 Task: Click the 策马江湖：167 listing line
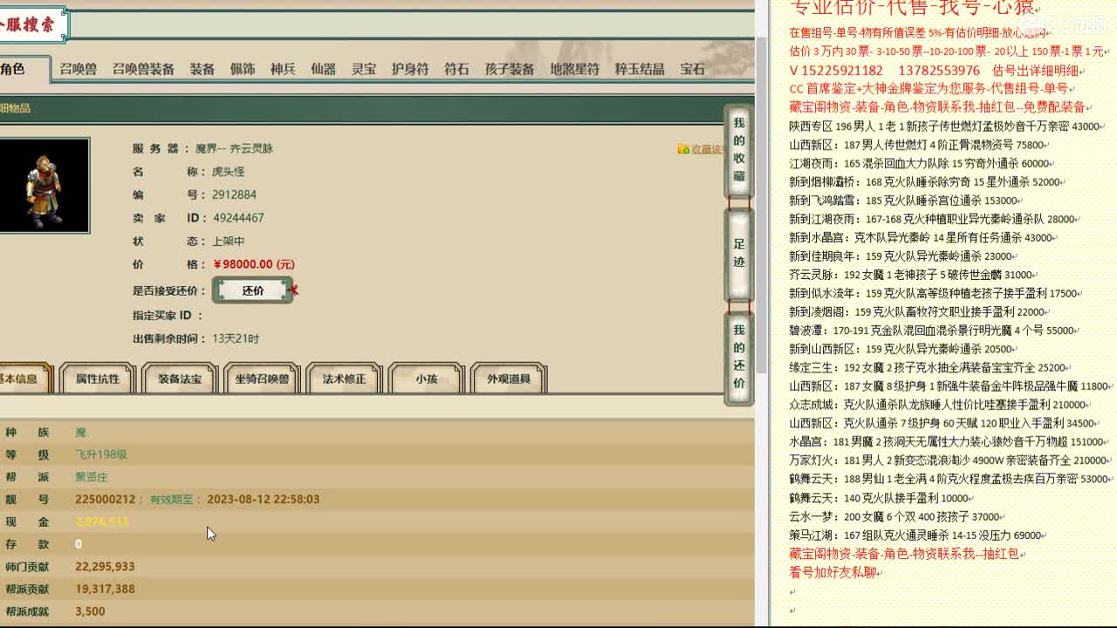coord(918,535)
